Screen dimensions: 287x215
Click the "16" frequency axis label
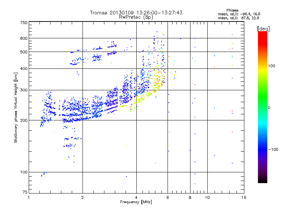pyautogui.click(x=244, y=197)
